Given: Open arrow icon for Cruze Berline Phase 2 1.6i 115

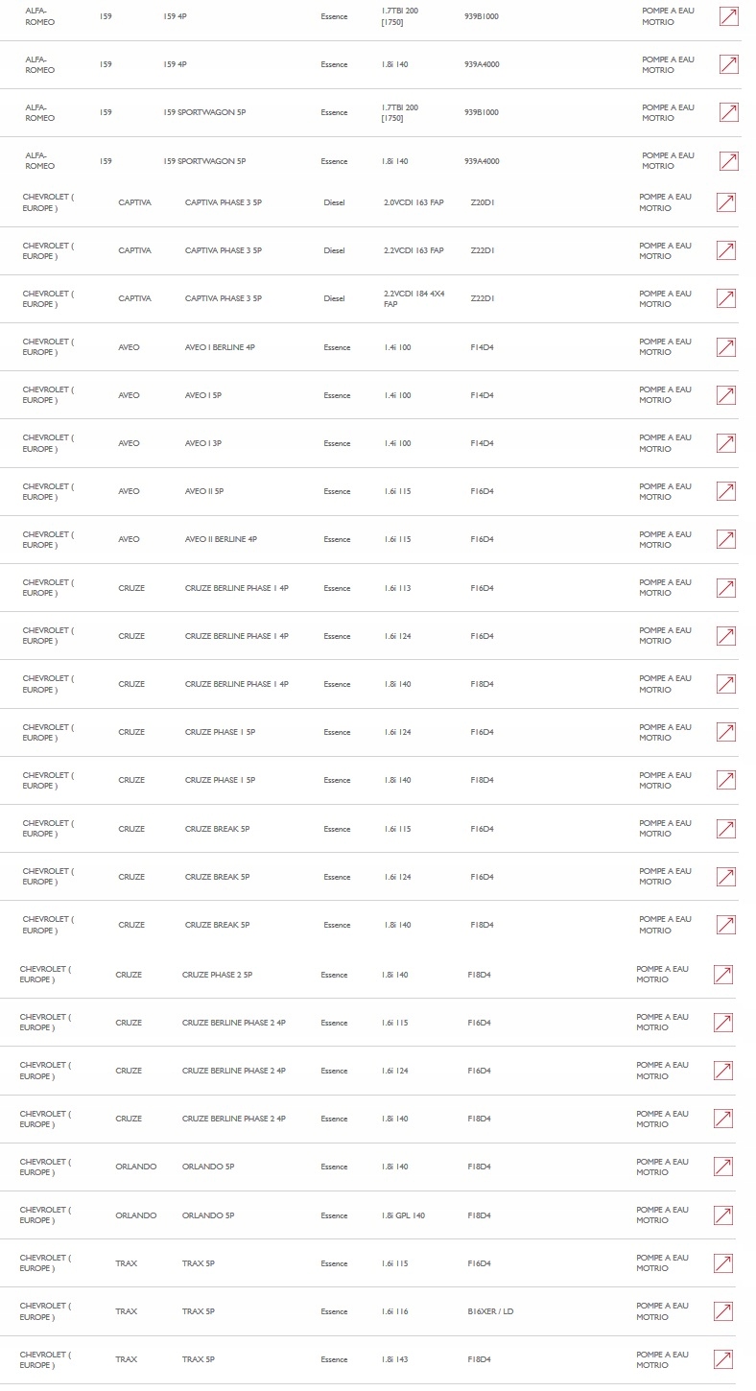Looking at the screenshot, I should (723, 1023).
